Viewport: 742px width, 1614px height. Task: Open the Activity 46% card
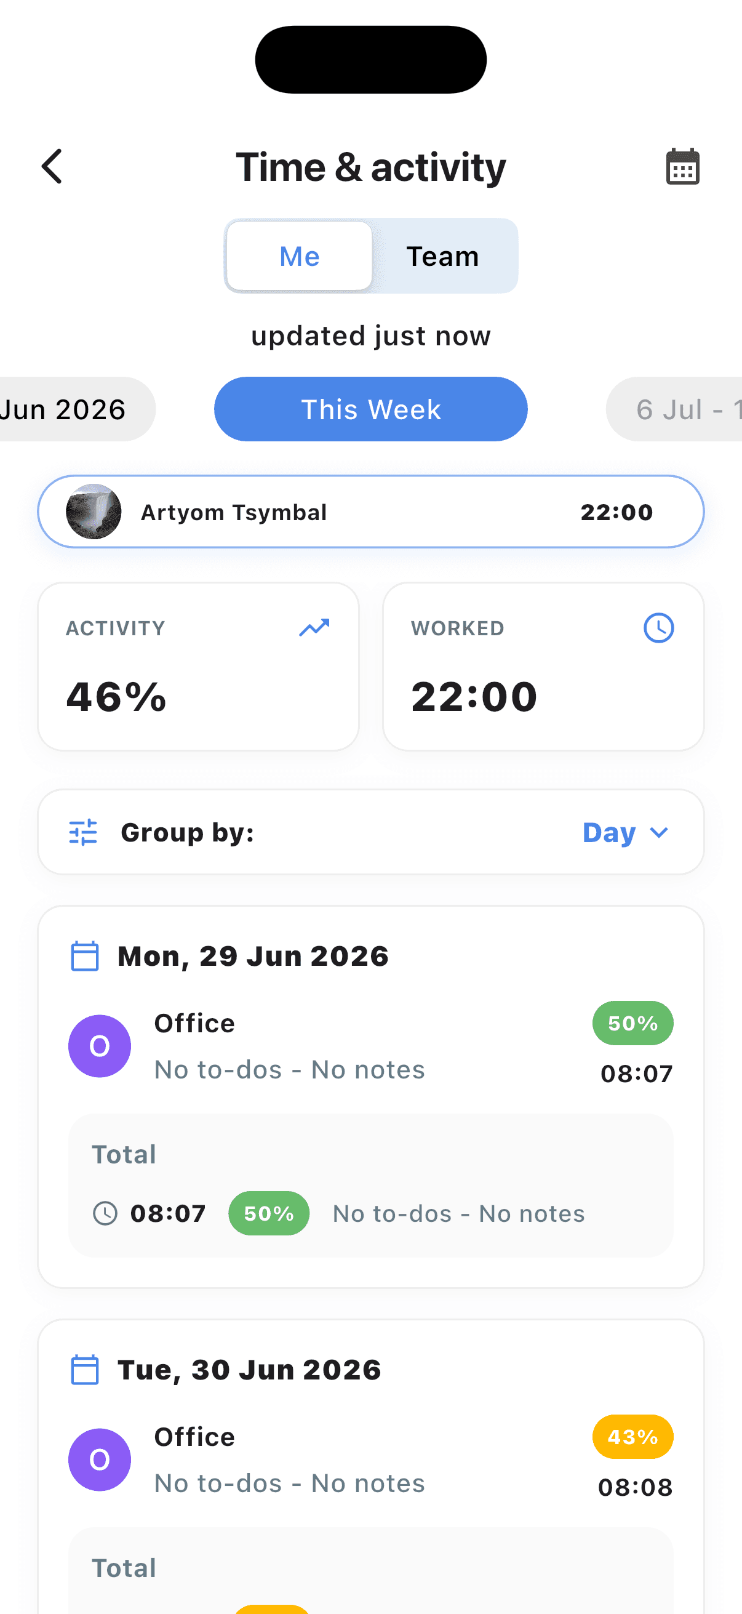(199, 667)
